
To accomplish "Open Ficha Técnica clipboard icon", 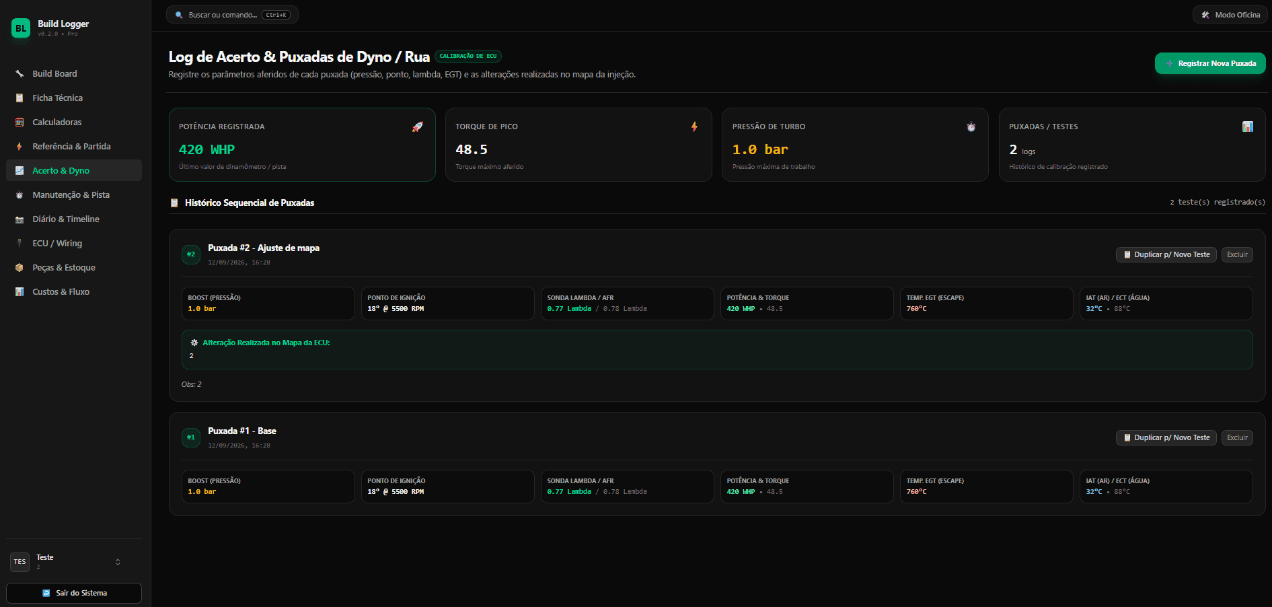I will (20, 98).
